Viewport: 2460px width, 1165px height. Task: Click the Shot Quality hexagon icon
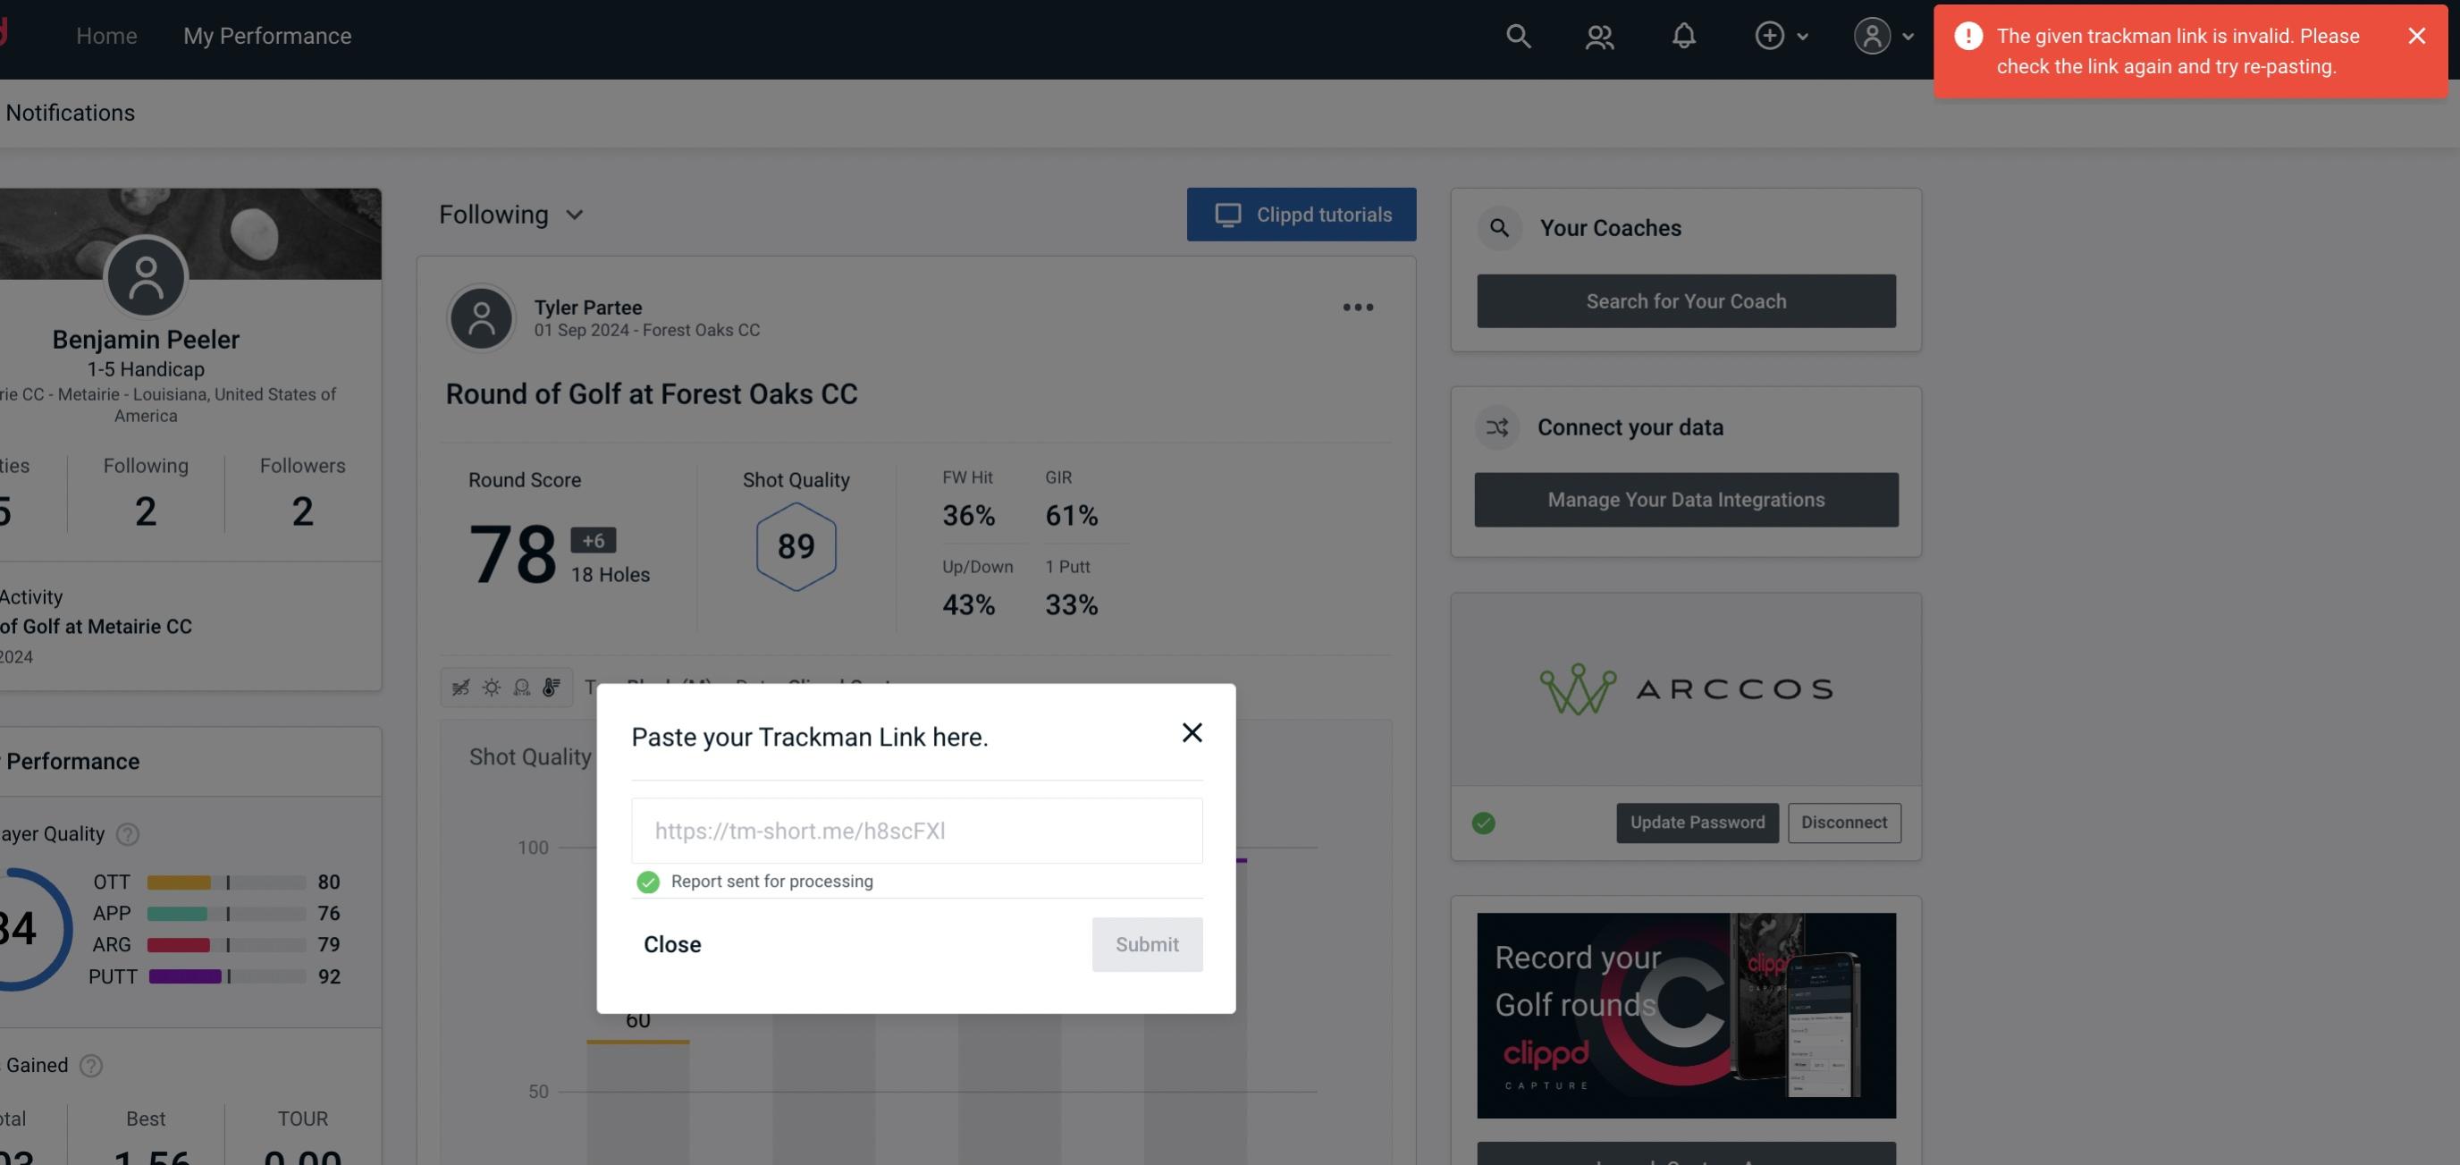796,545
